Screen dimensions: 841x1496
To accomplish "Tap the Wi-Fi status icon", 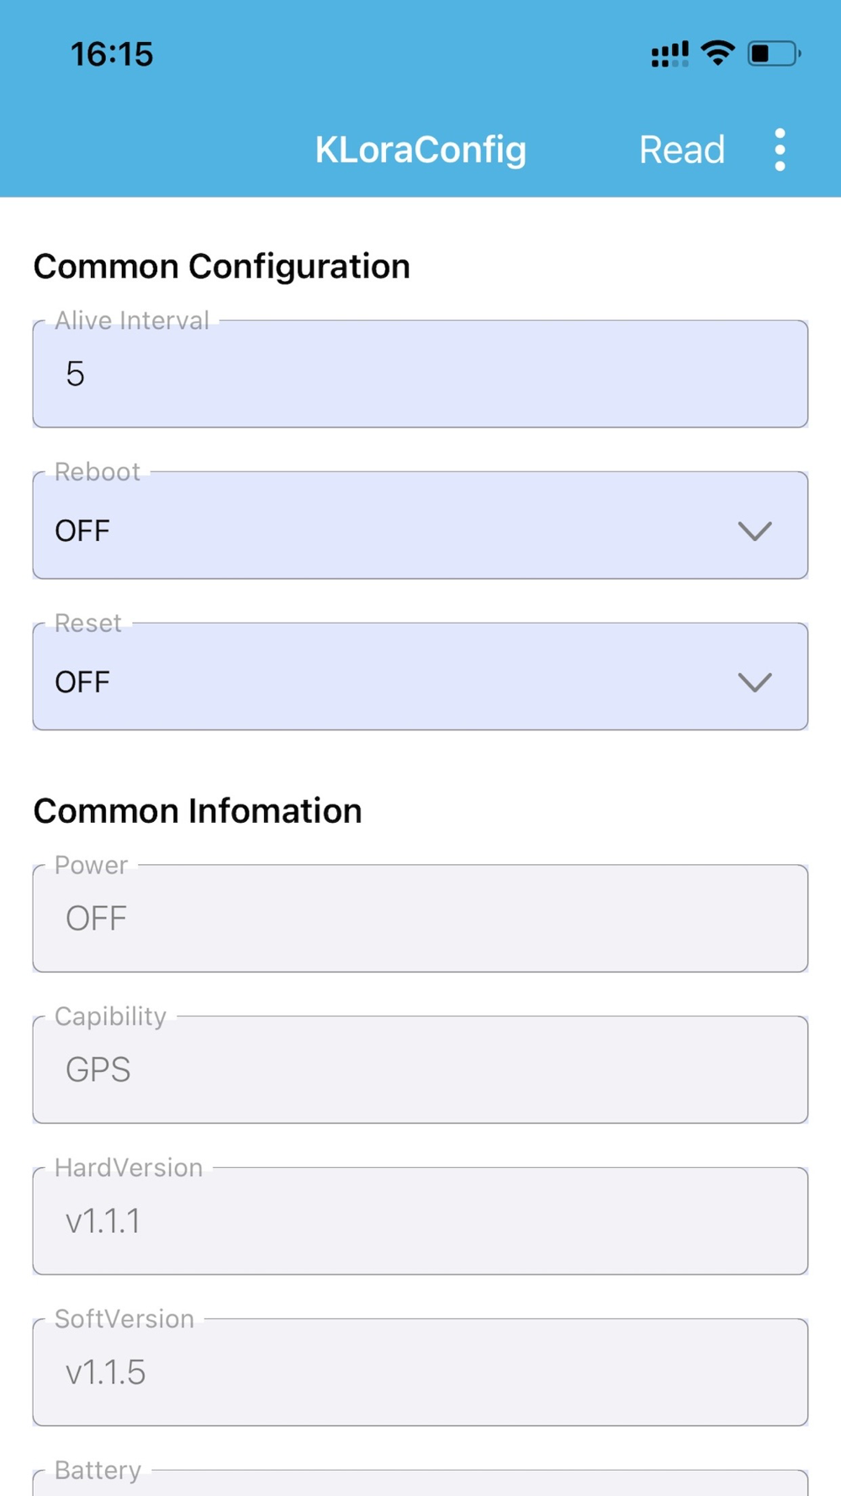I will click(717, 54).
